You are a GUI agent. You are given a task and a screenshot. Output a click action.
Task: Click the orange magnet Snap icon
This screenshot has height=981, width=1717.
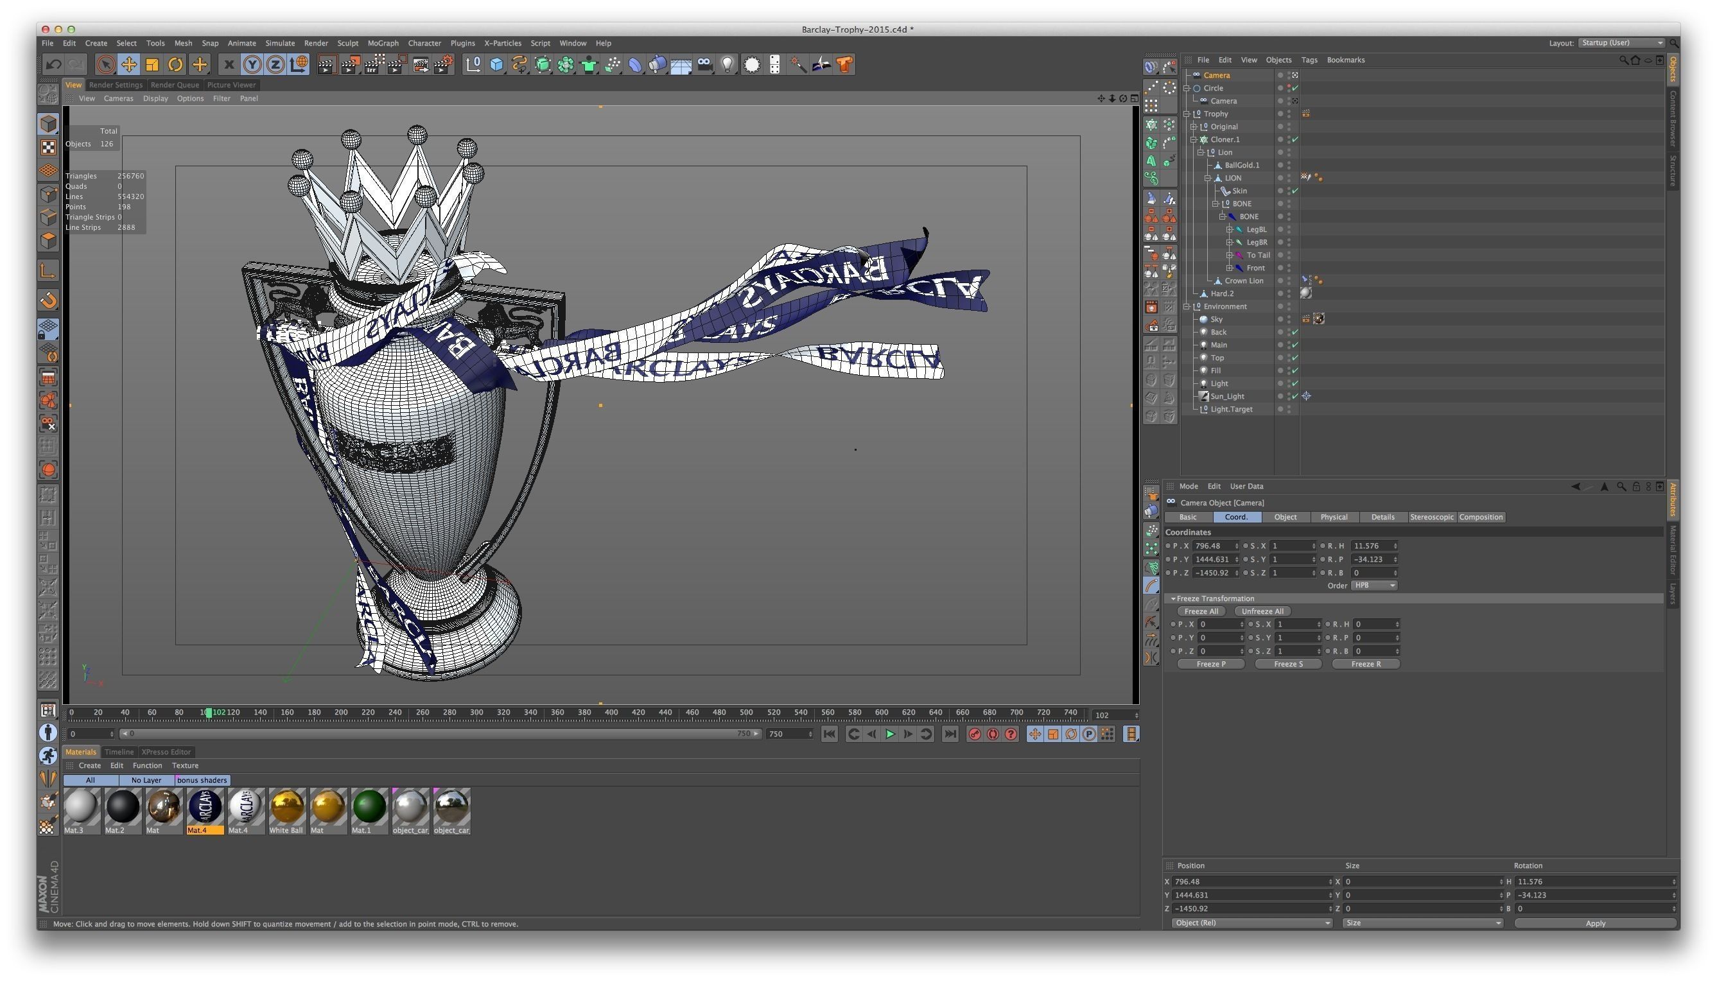tap(49, 300)
